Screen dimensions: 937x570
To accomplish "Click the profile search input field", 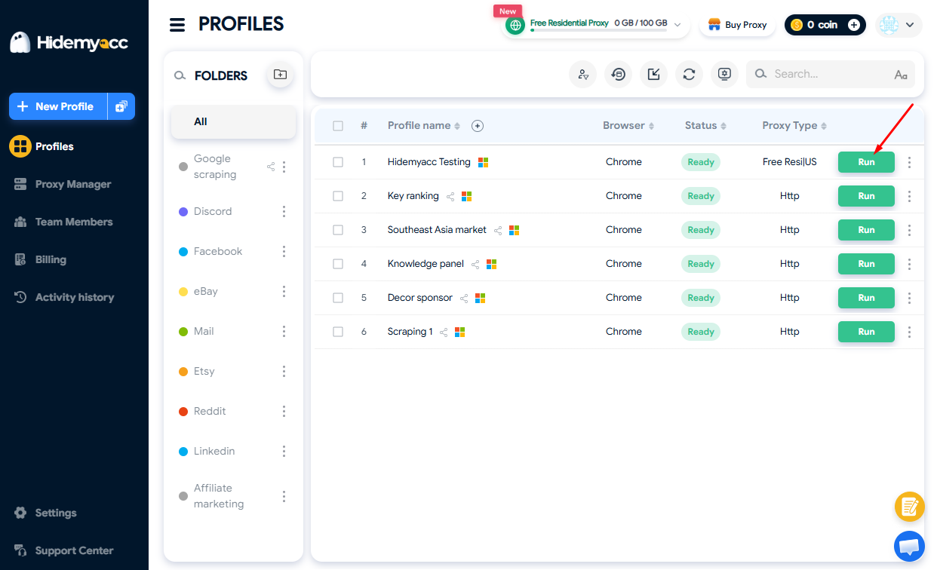I will point(830,74).
